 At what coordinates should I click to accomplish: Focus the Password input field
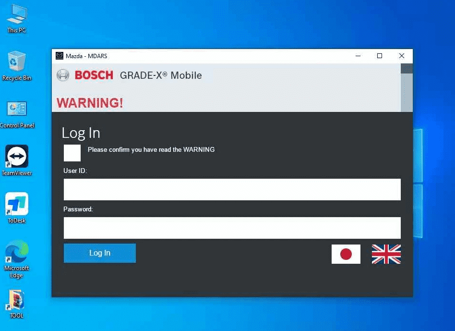pos(232,228)
